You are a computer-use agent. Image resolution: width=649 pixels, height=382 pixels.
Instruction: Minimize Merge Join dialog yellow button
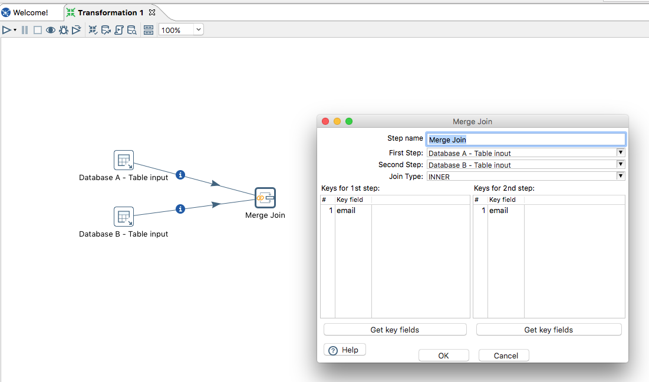click(337, 121)
